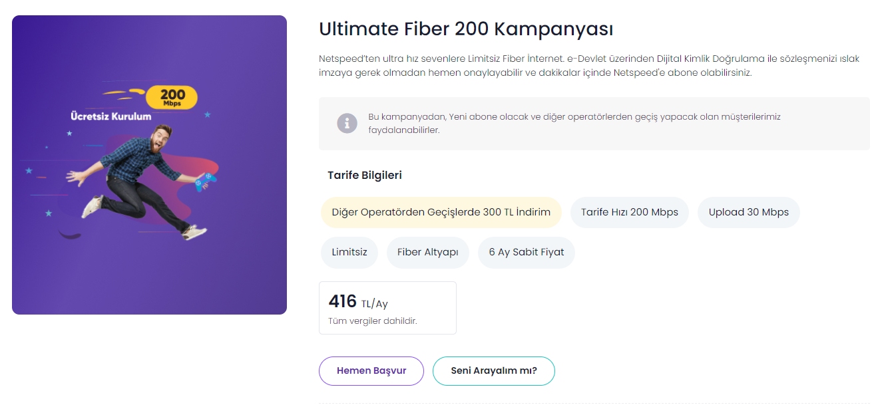Viewport: 876px width, 407px height.
Task: Click the Ultimate Fiber 200 Kampanyası title
Action: [465, 29]
